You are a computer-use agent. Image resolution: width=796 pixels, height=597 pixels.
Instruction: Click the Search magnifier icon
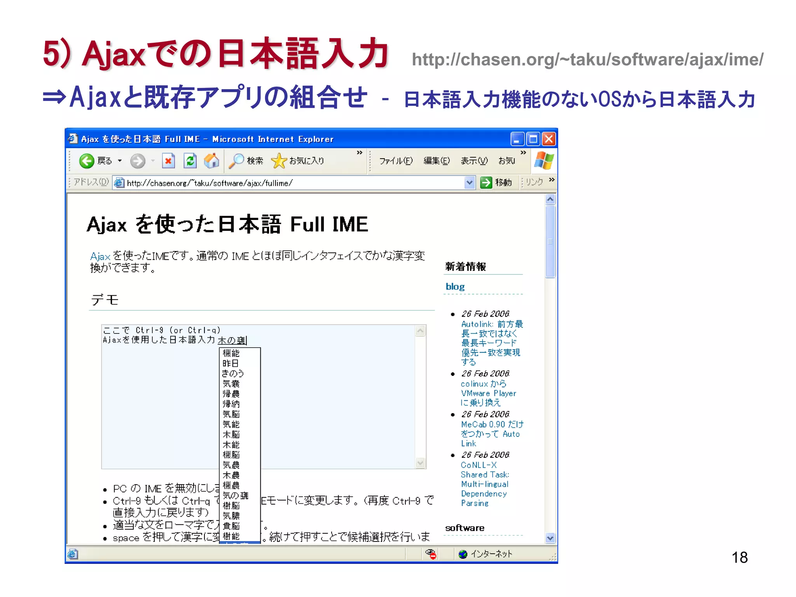pyautogui.click(x=236, y=161)
